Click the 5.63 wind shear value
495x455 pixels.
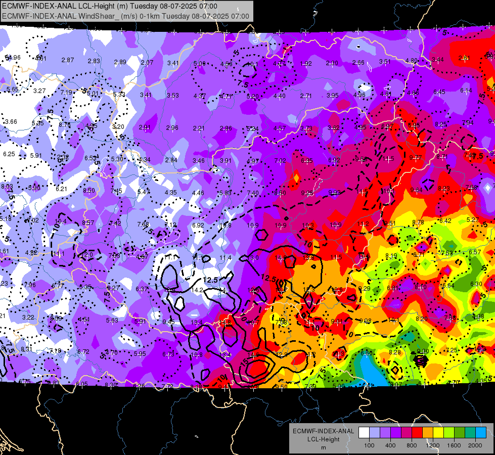112,320
